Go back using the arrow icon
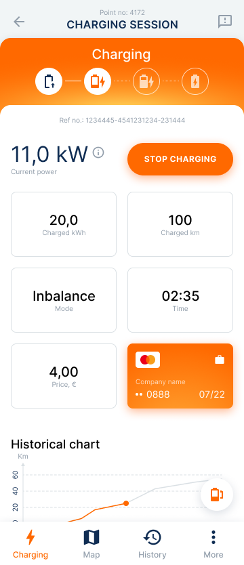Viewport: 244px width, 565px height. 19,22
